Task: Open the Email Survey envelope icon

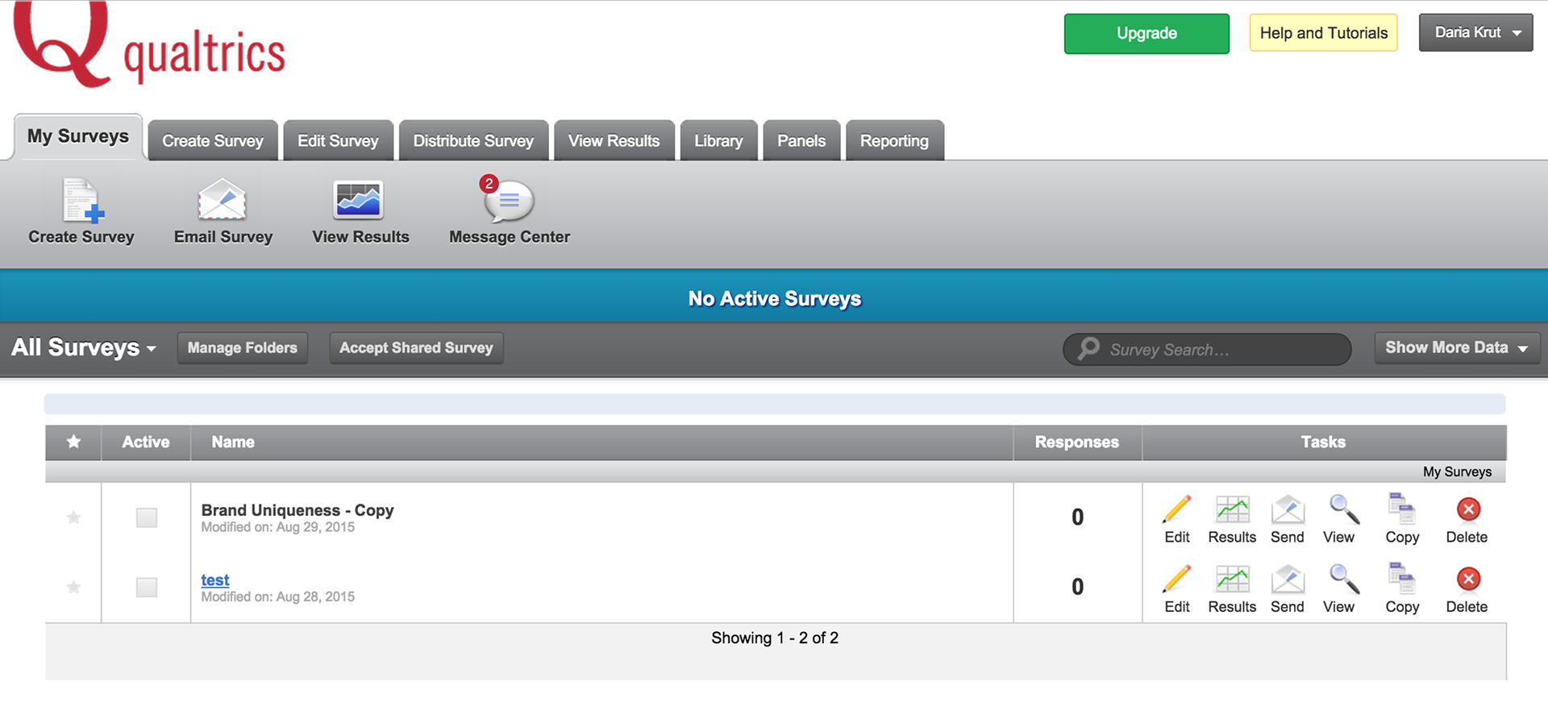Action: (x=222, y=199)
